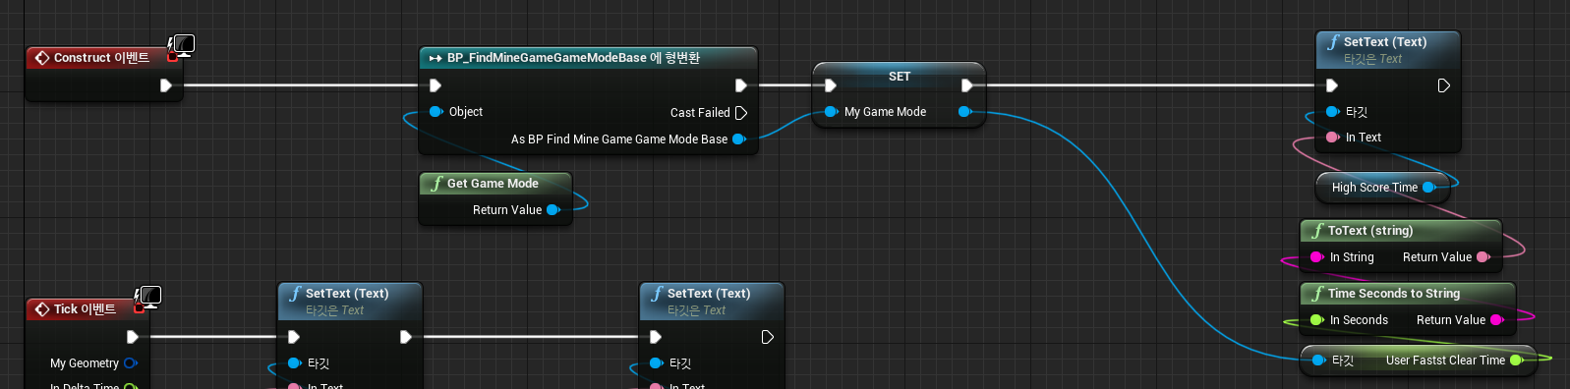
Task: Select the Construct 이벤트 node title
Action: tap(101, 58)
